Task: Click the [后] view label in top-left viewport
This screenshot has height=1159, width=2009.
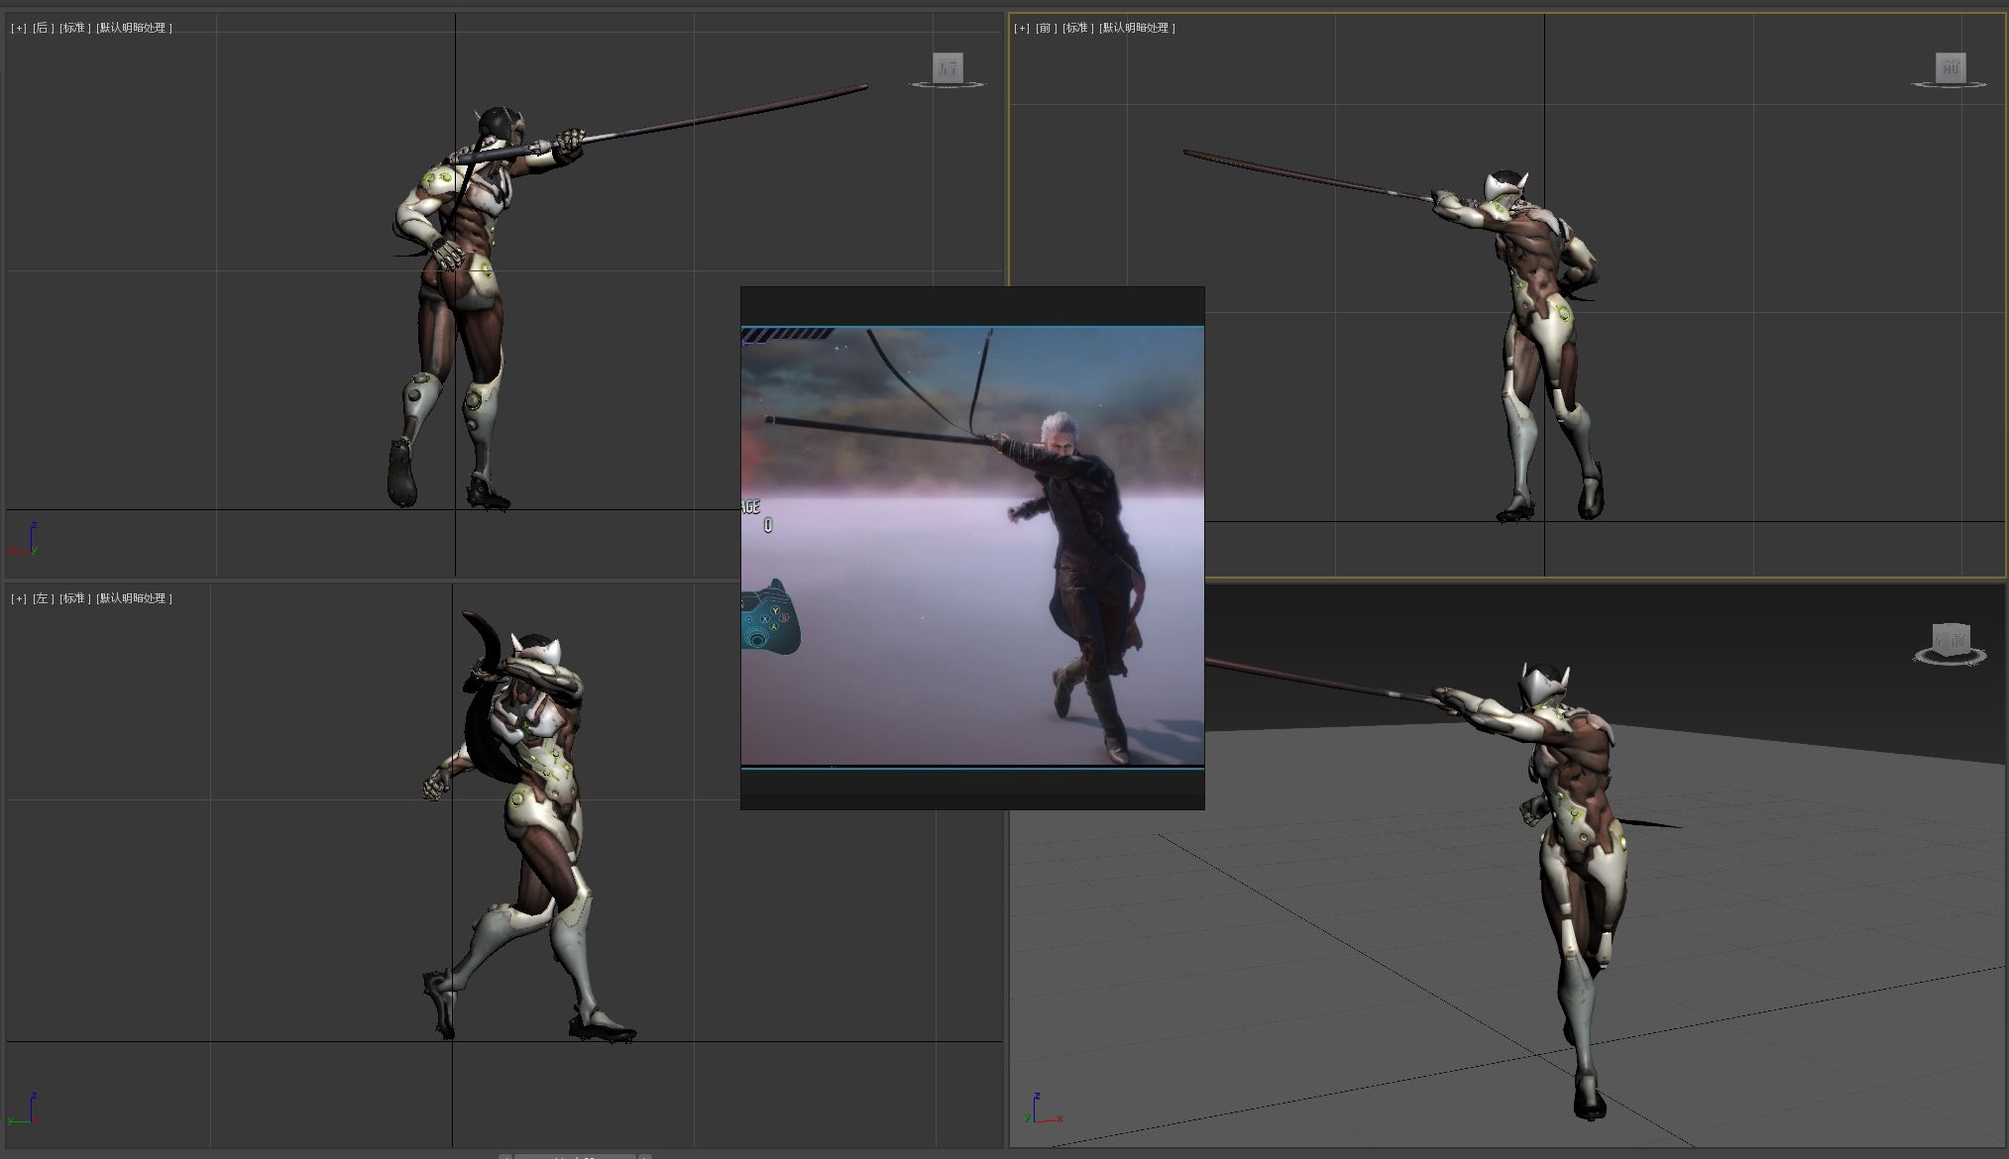Action: click(44, 28)
